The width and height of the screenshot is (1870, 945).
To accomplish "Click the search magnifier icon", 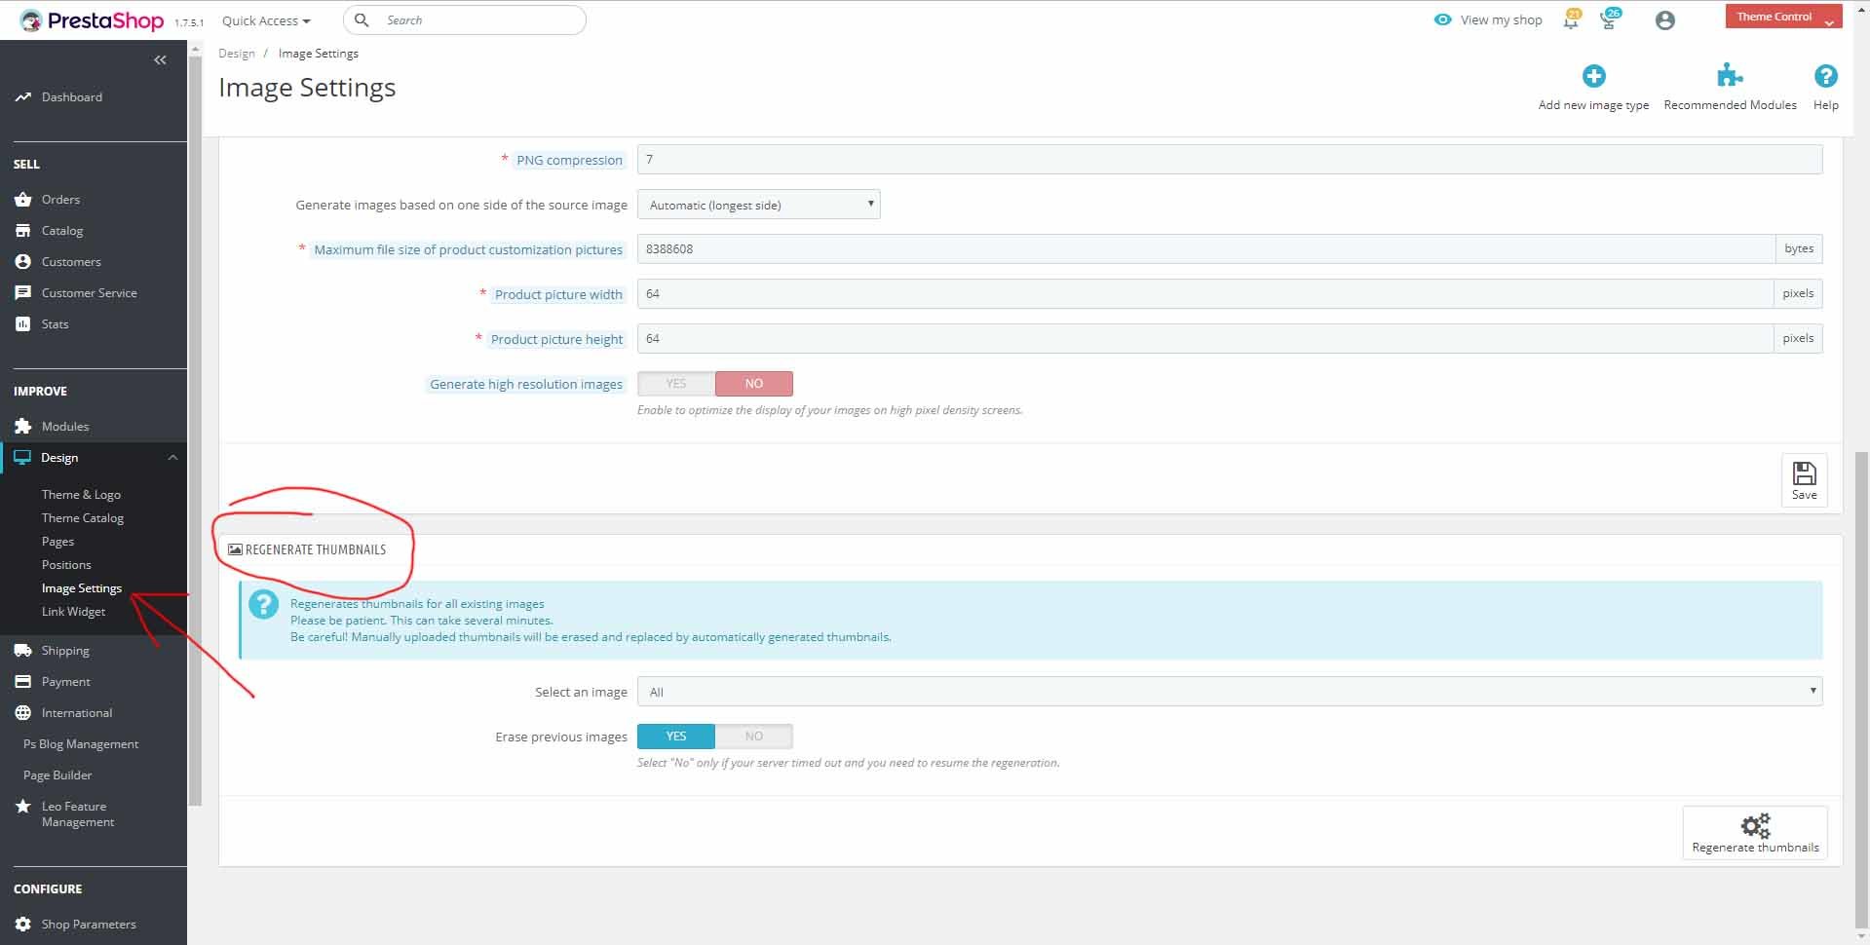I will (x=362, y=19).
